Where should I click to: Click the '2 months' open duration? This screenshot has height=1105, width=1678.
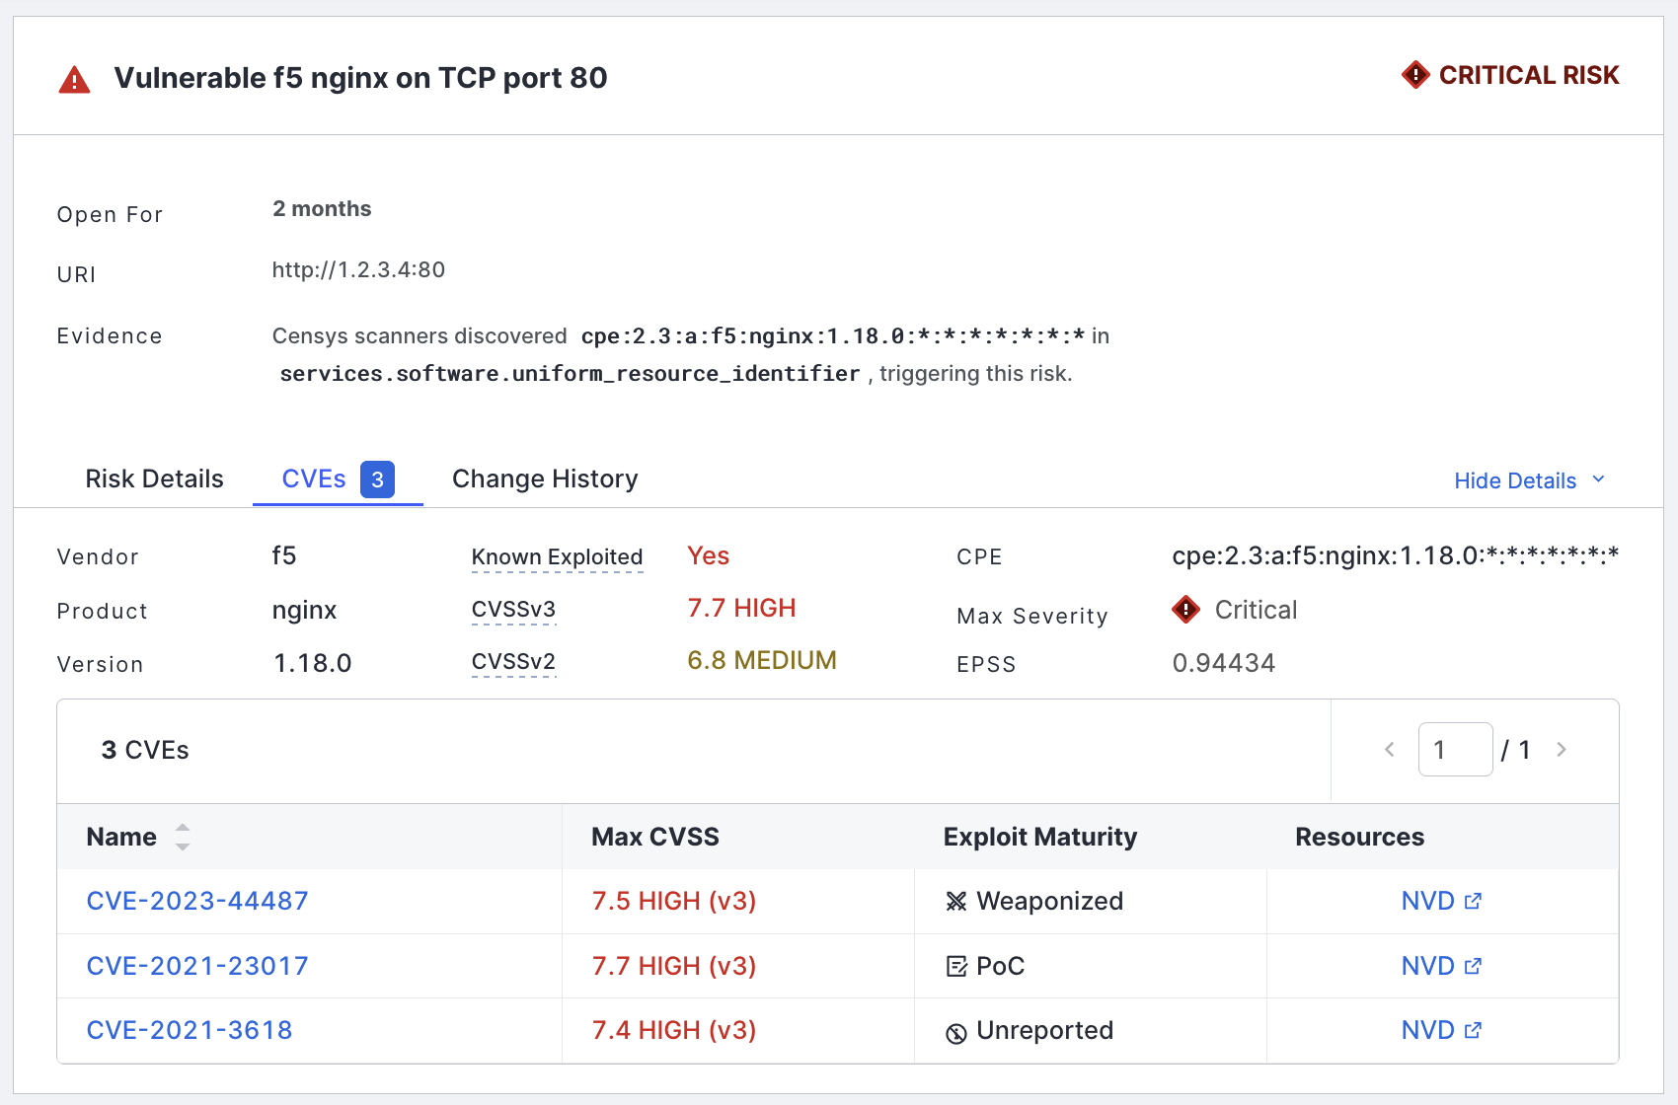tap(322, 208)
